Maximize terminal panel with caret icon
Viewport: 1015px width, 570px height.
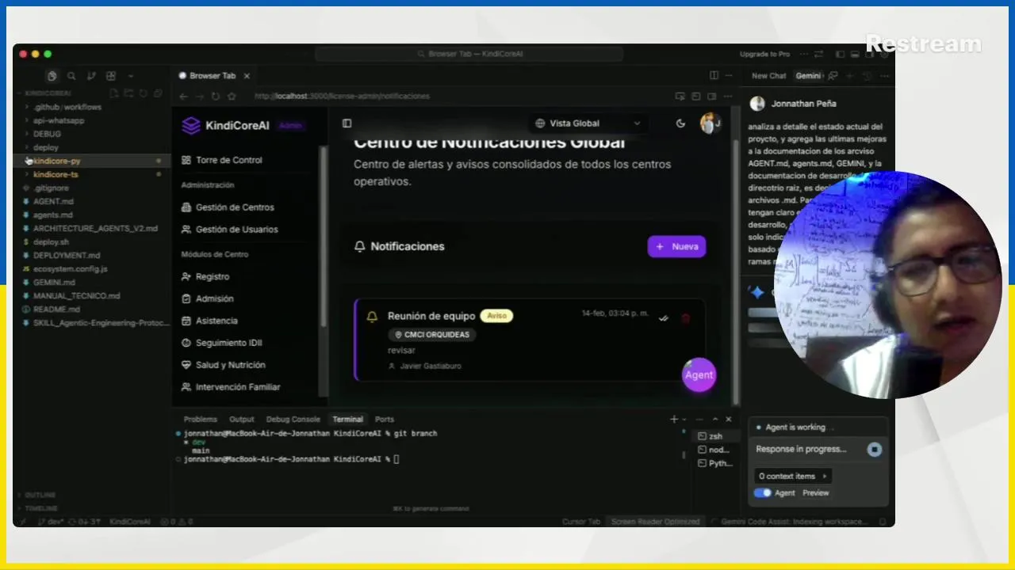[715, 420]
